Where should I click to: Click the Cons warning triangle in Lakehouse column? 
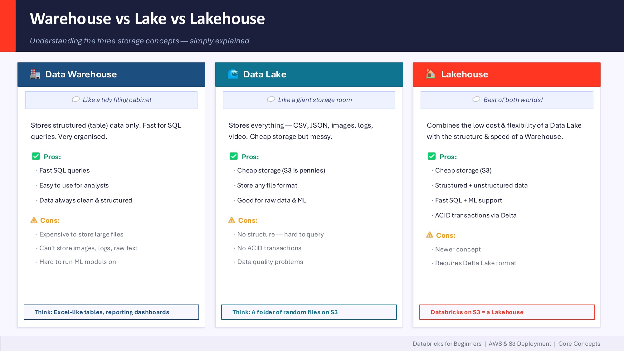[x=430, y=235]
